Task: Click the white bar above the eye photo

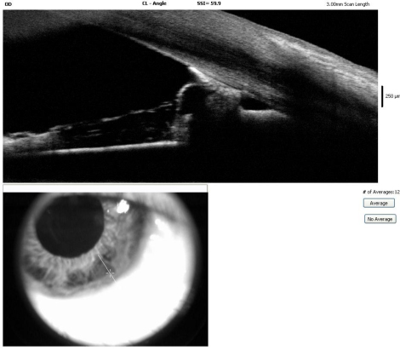Action: point(106,188)
